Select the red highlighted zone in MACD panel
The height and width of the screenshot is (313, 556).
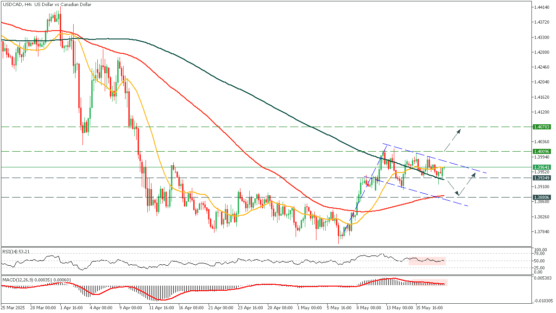click(427, 282)
